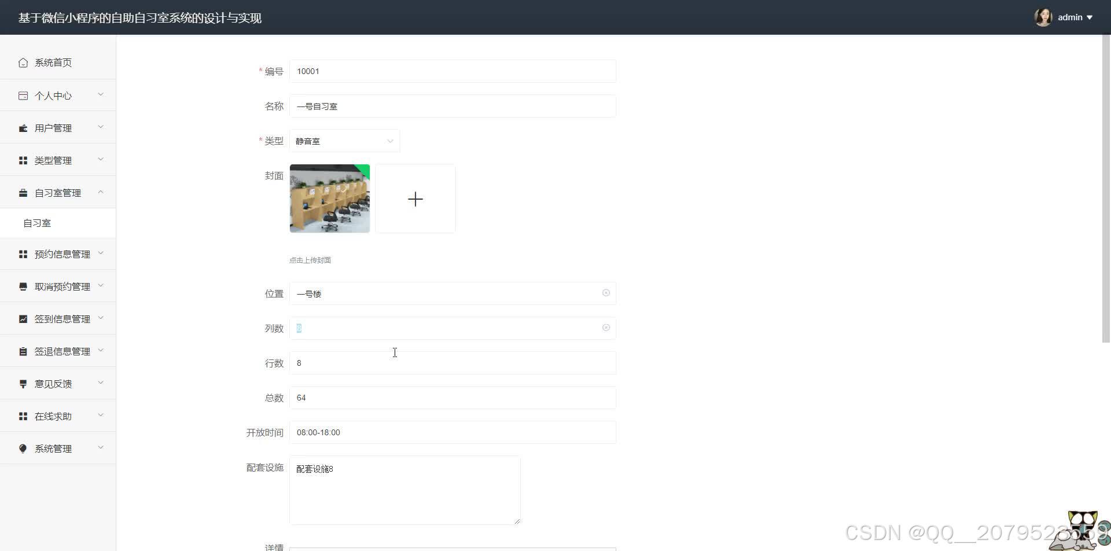Click the 签退信息管理 menu label
This screenshot has width=1111, height=551.
point(62,351)
